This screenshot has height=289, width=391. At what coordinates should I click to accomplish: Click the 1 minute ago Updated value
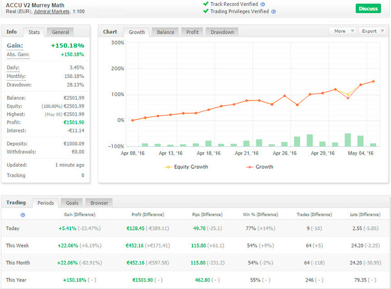(69, 165)
